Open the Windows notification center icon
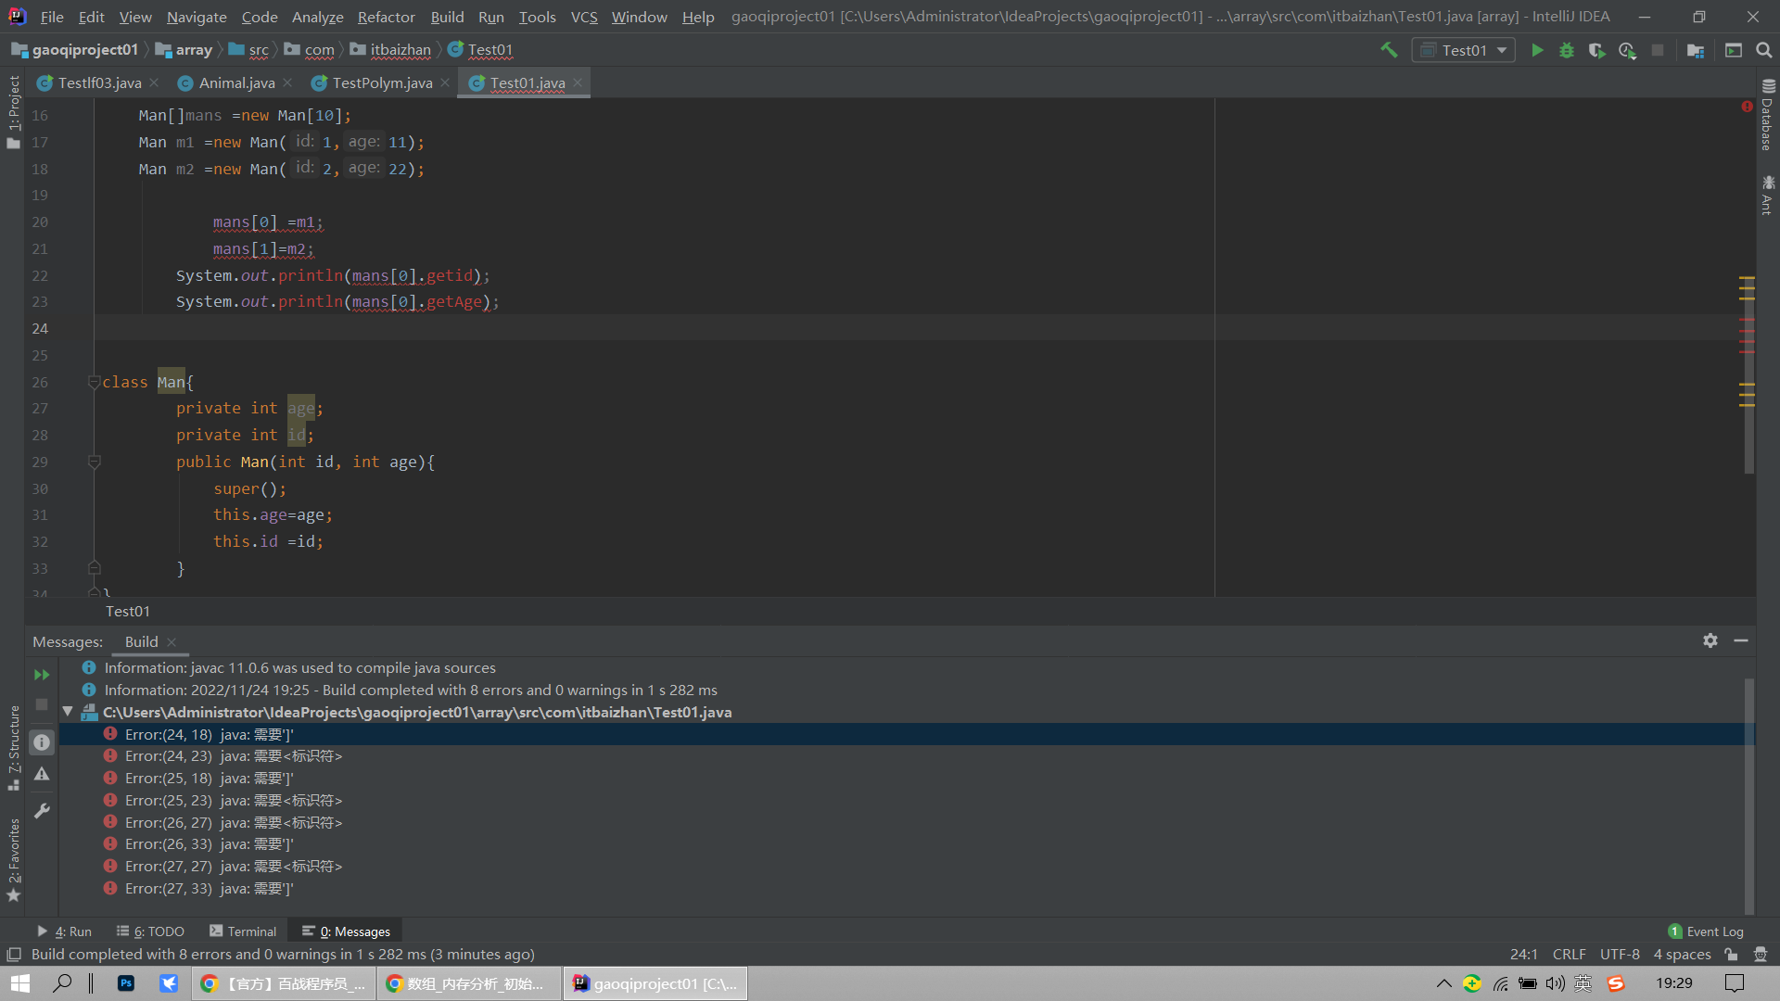Screen dimensions: 1780x1001 point(1735,983)
